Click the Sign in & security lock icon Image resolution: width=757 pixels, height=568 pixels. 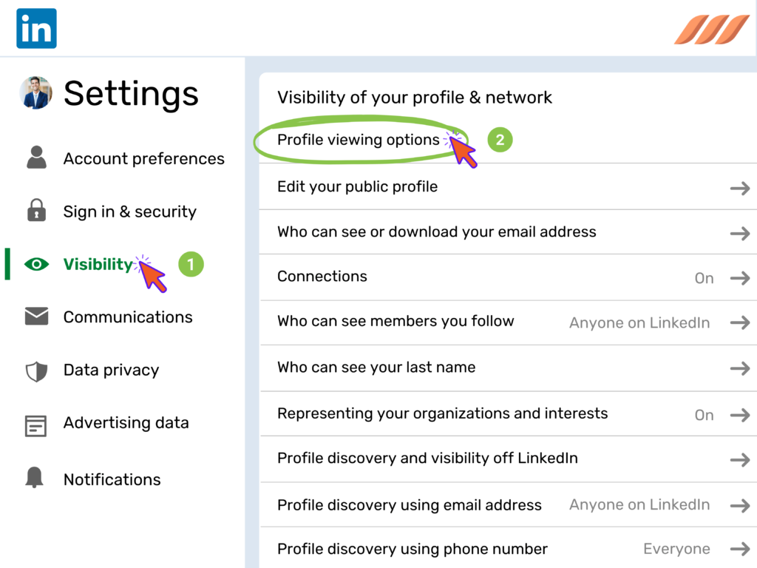pos(35,211)
